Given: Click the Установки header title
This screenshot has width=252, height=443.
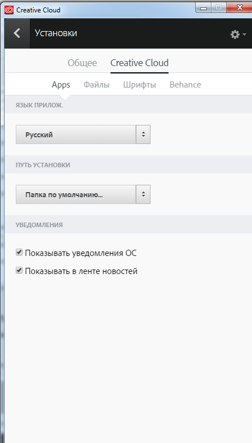Looking at the screenshot, I should pyautogui.click(x=56, y=33).
